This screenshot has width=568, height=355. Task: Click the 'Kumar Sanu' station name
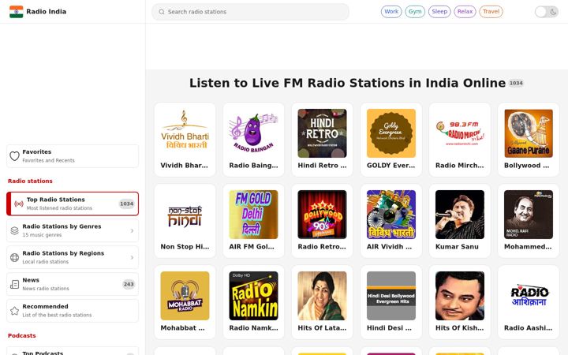[457, 247]
